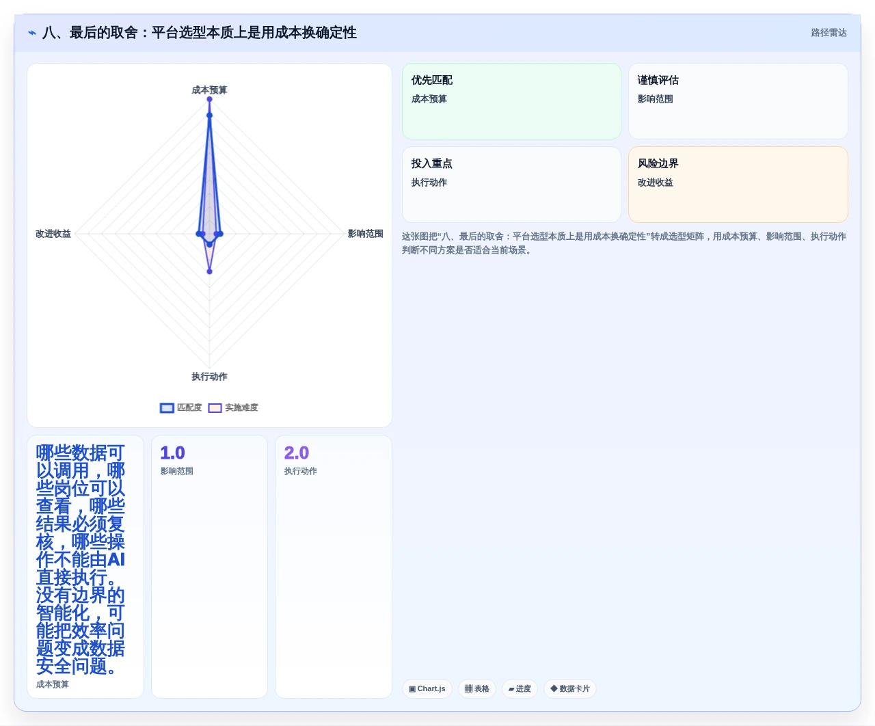Viewport: 875px width, 726px height.
Task: Click the top purple radar data point
Action: (209, 99)
